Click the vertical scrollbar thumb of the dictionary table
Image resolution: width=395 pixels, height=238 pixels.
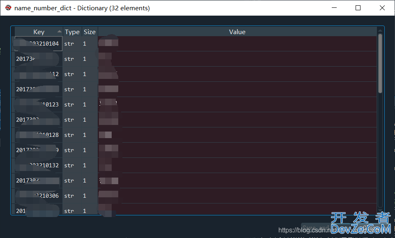[380, 63]
